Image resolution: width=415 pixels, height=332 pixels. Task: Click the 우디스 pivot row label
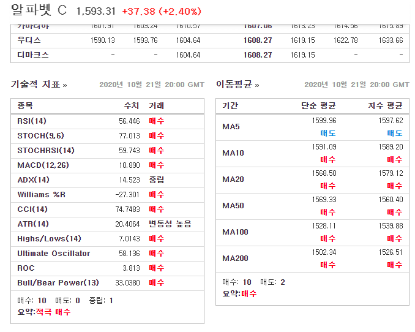[x=29, y=40]
